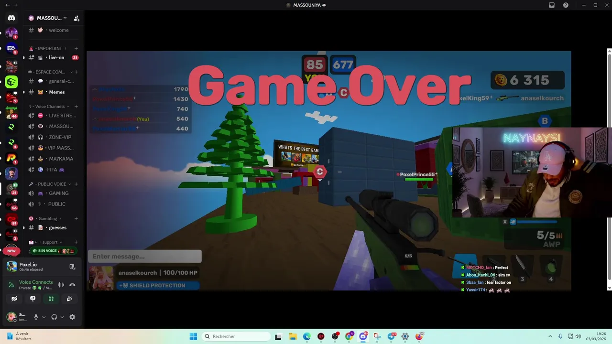
Task: Open the Memes channel
Action: pos(53,92)
